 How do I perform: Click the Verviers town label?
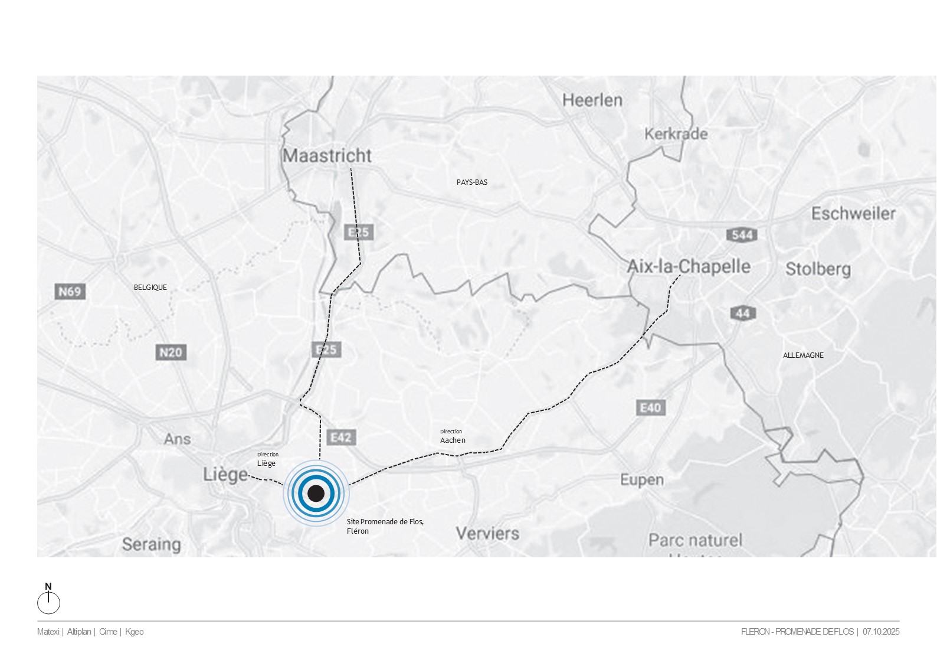point(488,533)
